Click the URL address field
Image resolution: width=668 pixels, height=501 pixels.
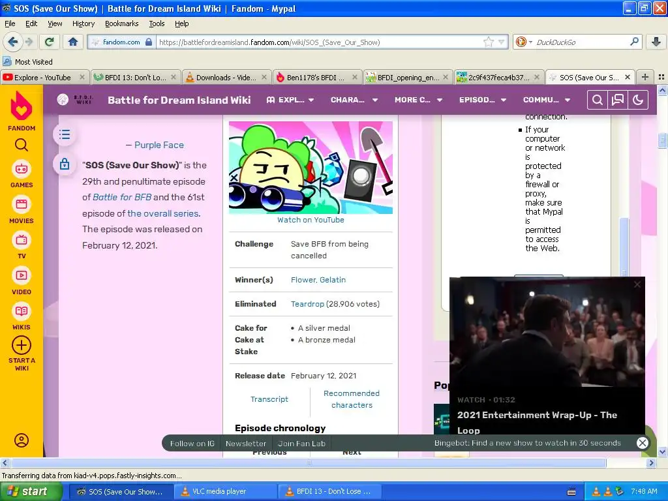click(320, 42)
